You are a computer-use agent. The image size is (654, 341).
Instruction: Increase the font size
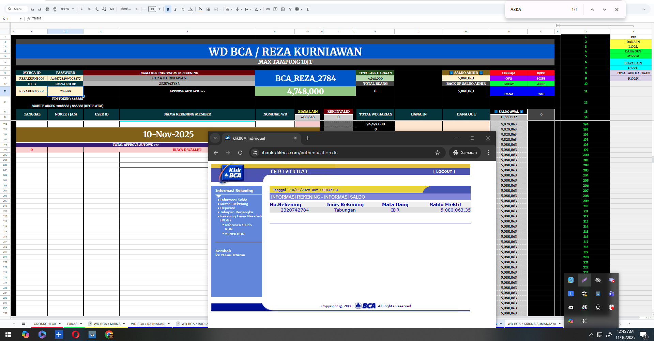pos(159,9)
